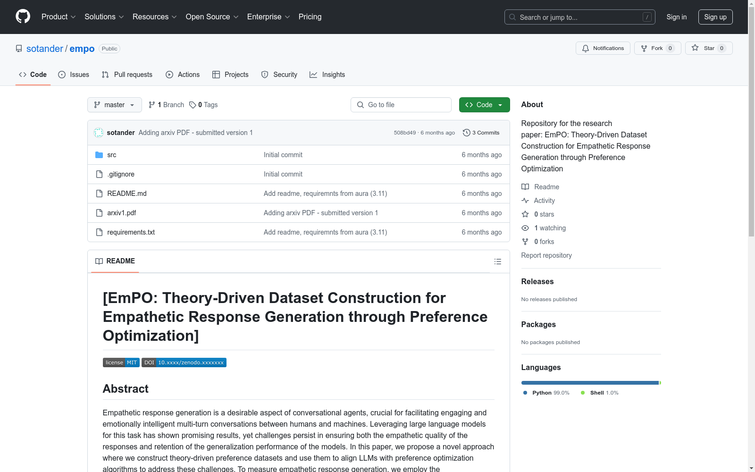The image size is (755, 472).
Task: Click the requirements.txt file icon
Action: coord(99,232)
